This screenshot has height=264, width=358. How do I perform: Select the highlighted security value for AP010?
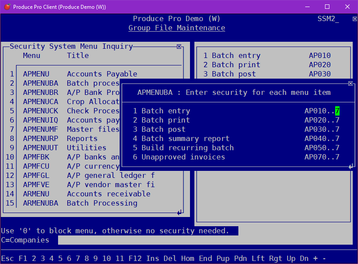[337, 111]
